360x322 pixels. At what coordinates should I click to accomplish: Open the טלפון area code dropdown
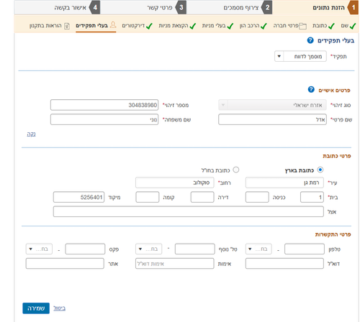coord(258,249)
